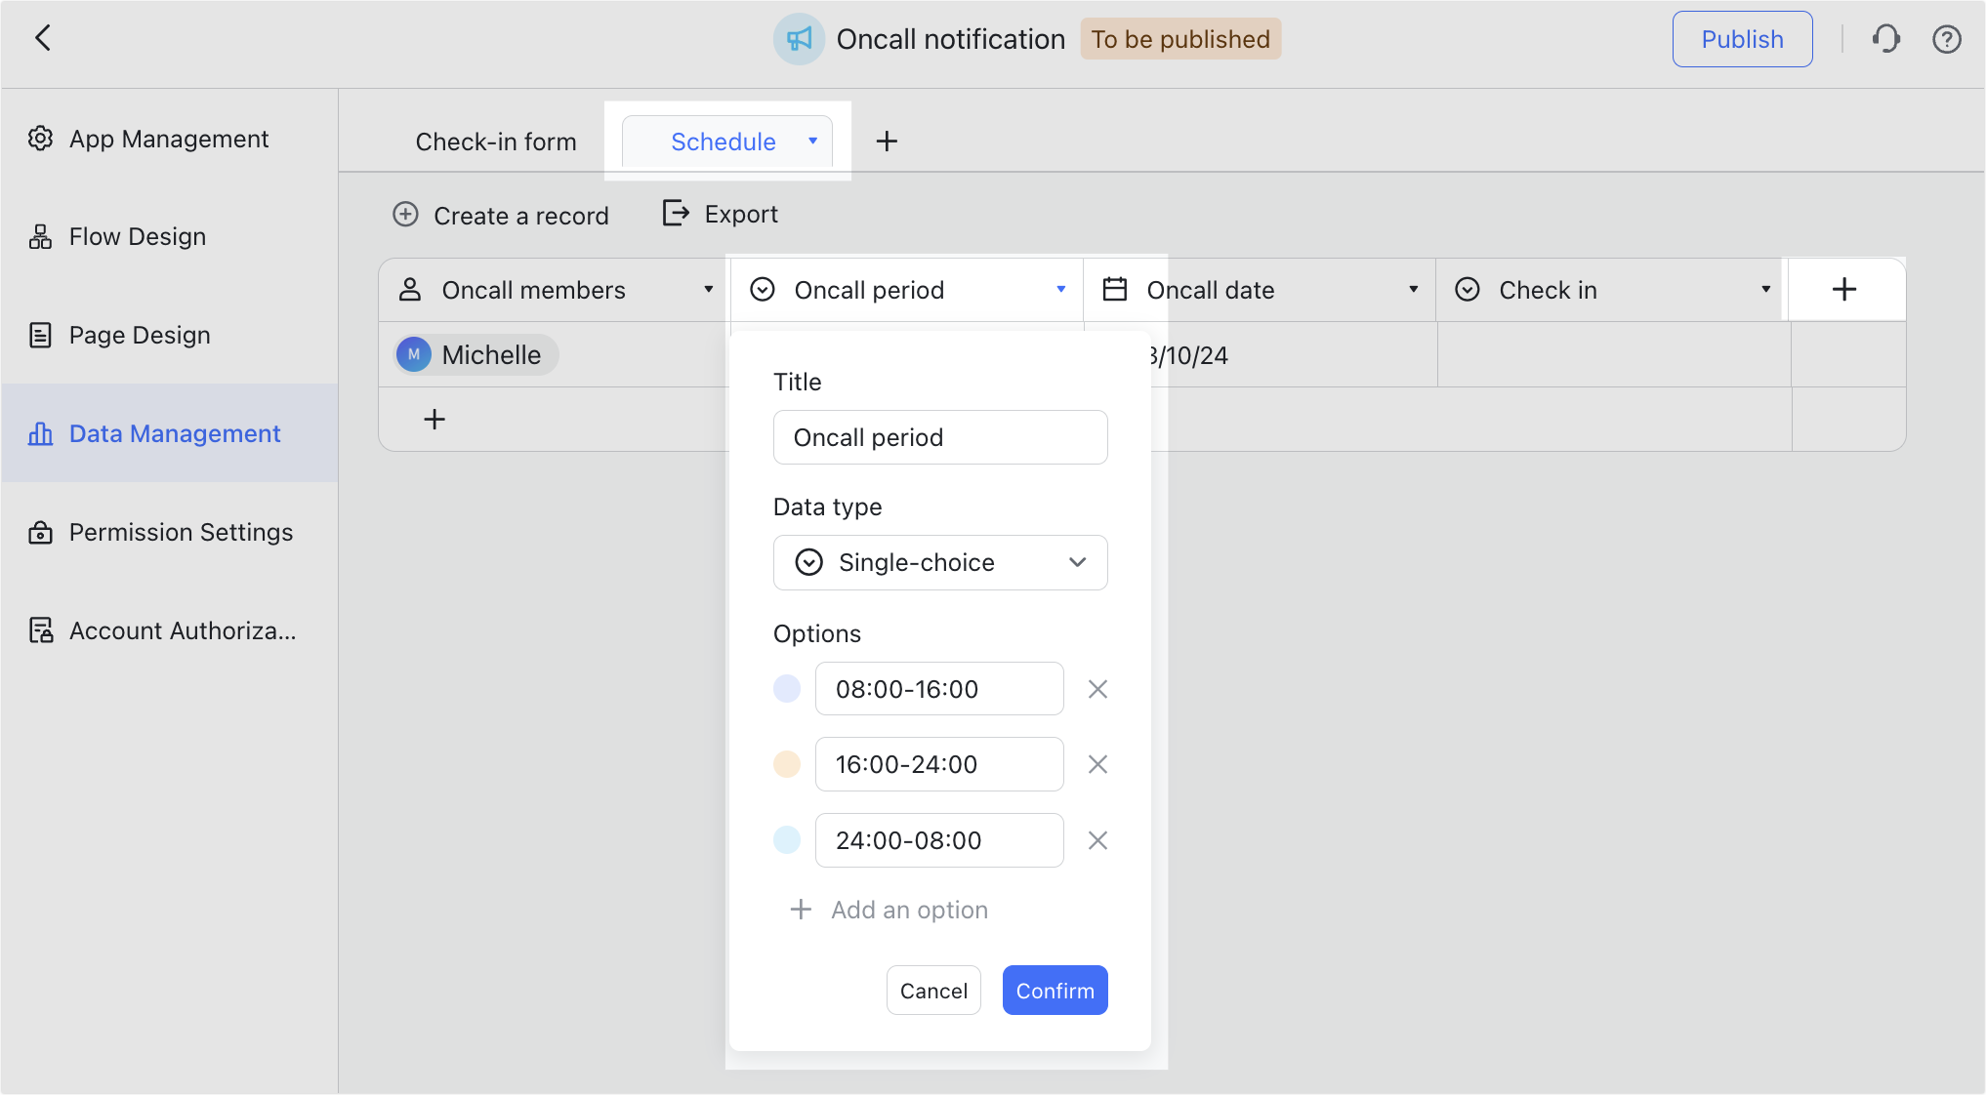Add a new table tab with plus
Screen dimensions: 1986x1095
click(x=887, y=142)
